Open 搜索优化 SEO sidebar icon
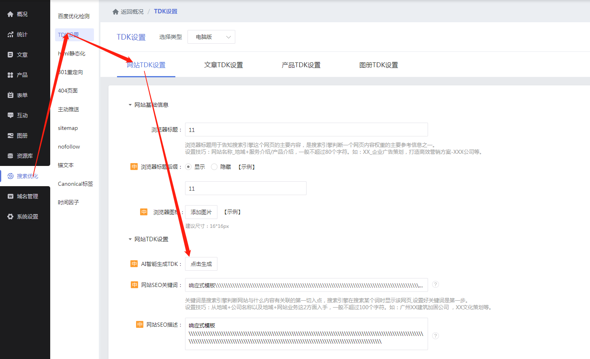The image size is (590, 359). pyautogui.click(x=11, y=176)
